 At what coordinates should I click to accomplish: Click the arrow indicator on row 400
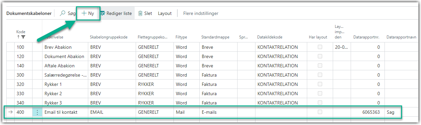pos(11,112)
